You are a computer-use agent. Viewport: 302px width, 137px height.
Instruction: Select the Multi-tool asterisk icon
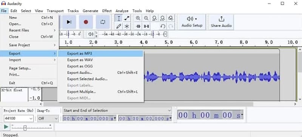point(127,26)
